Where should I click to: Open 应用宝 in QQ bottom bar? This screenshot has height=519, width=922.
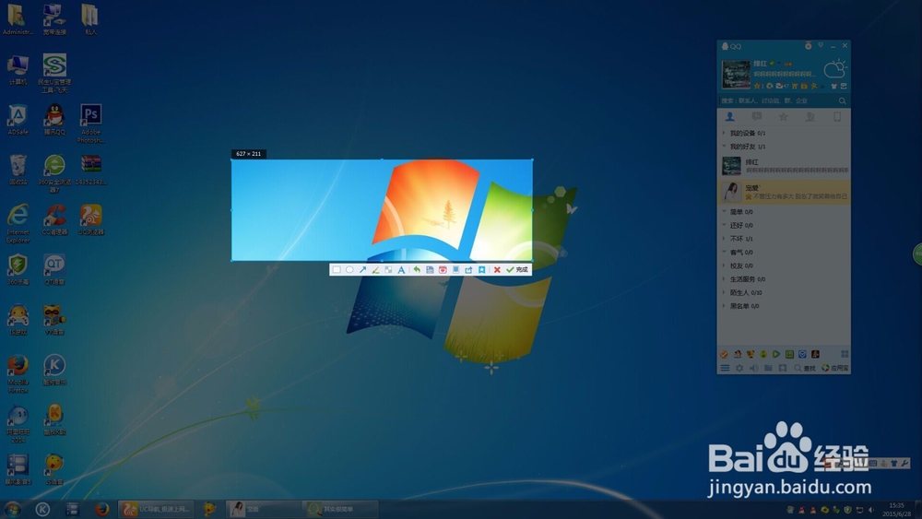coord(835,368)
